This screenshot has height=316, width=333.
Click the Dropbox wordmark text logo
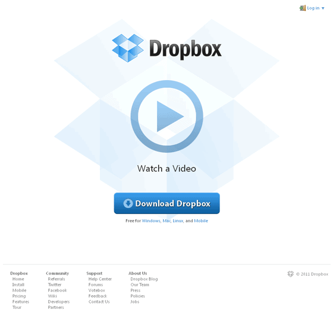[x=186, y=49]
